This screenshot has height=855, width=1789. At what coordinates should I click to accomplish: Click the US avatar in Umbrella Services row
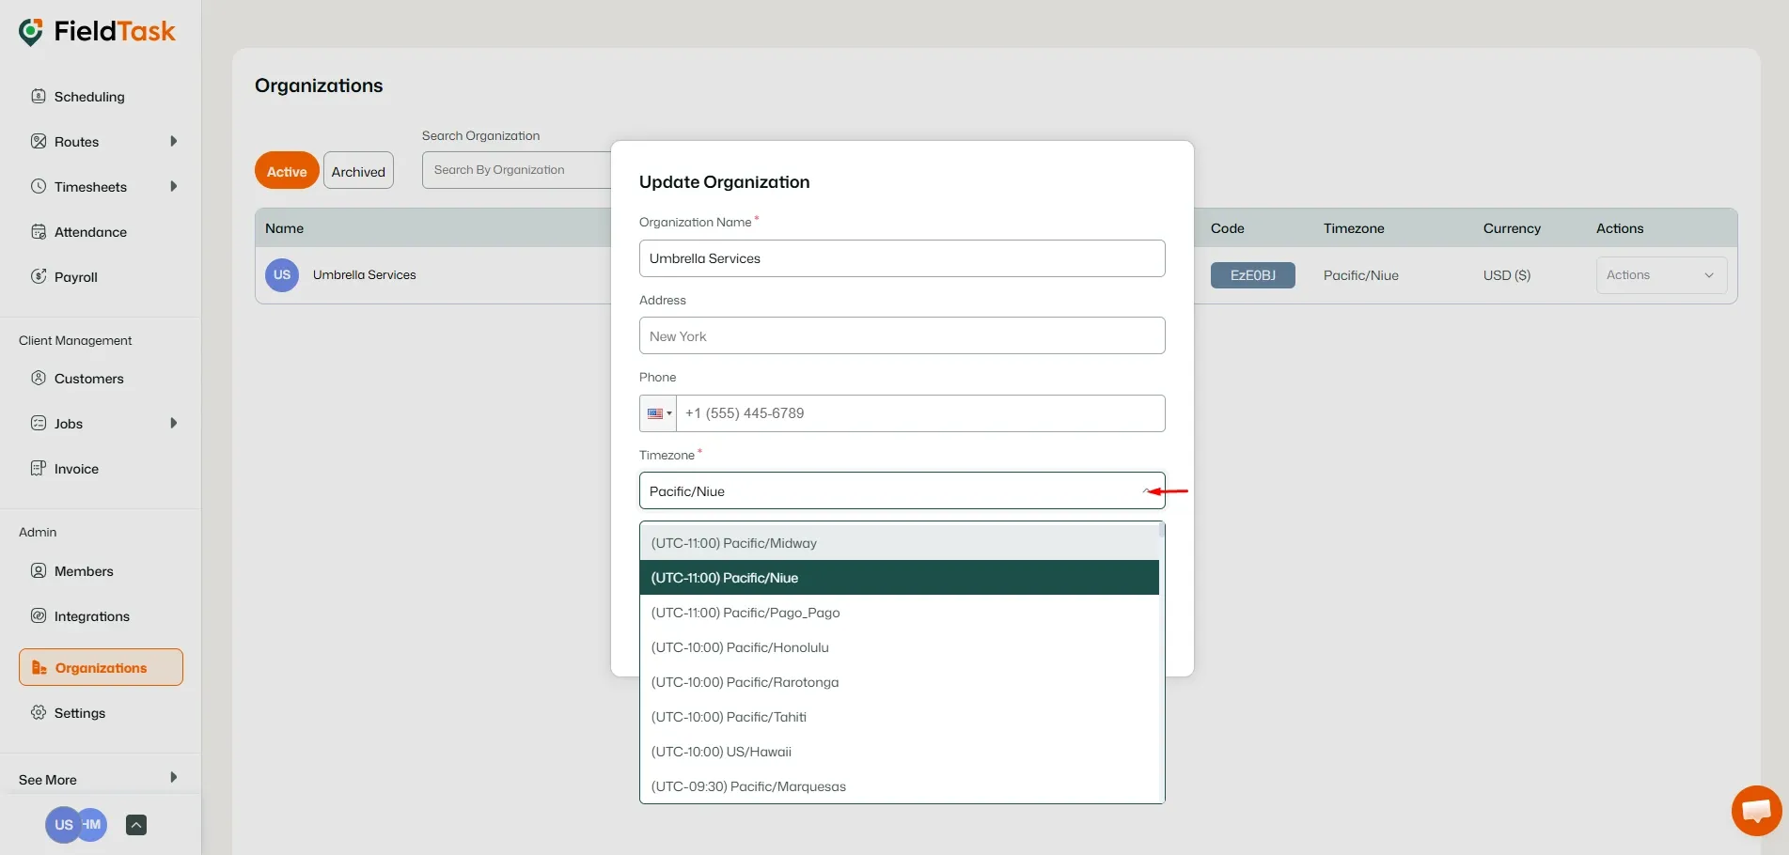click(282, 274)
